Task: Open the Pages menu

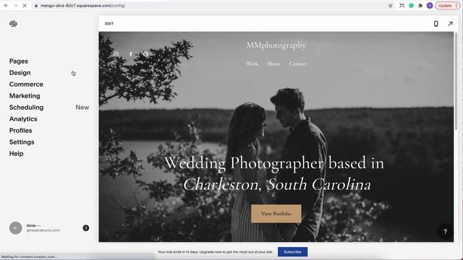Action: (19, 61)
